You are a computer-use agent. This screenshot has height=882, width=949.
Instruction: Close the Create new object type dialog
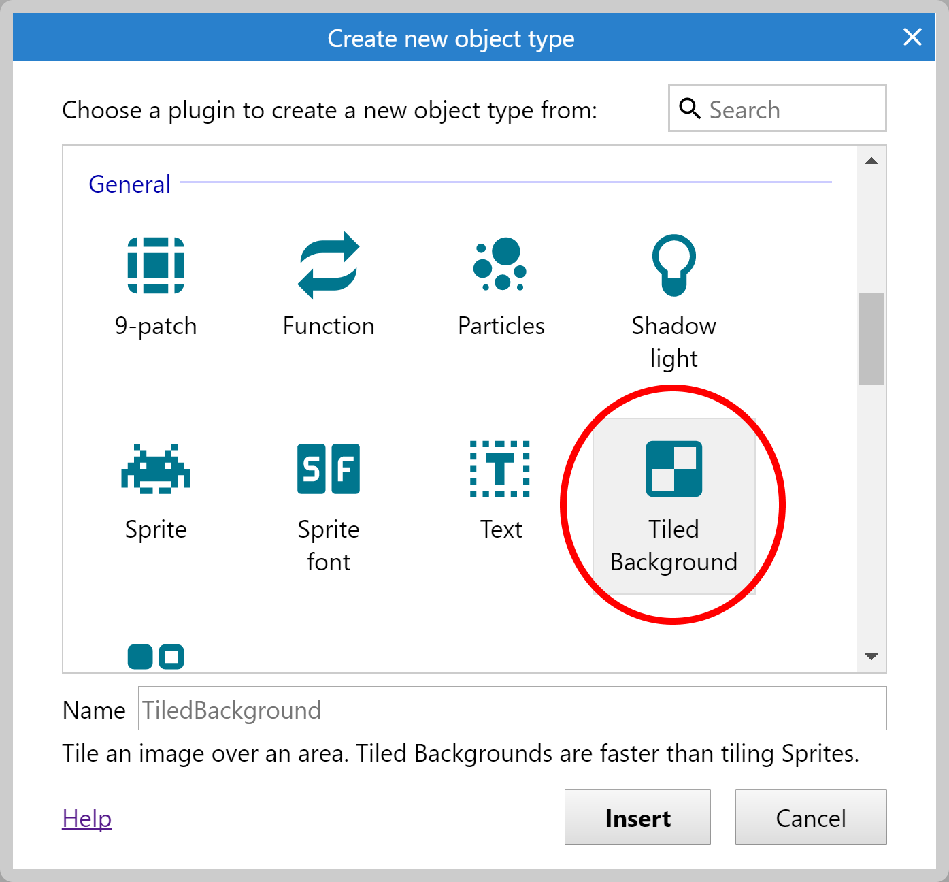click(x=912, y=37)
